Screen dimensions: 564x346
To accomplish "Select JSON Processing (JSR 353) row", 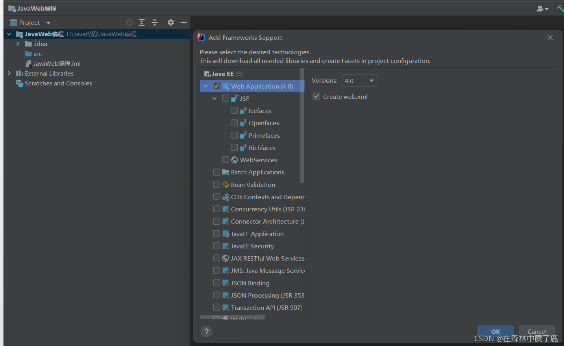I will coord(252,295).
